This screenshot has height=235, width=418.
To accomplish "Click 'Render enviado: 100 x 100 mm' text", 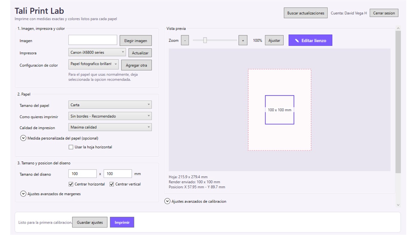I will [x=195, y=182].
